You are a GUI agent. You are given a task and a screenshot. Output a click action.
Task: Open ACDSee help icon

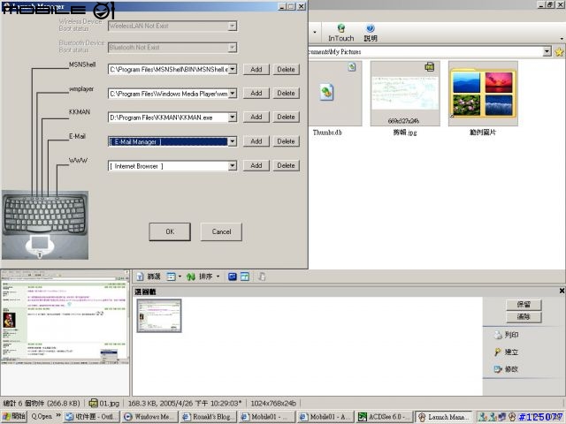click(x=371, y=34)
